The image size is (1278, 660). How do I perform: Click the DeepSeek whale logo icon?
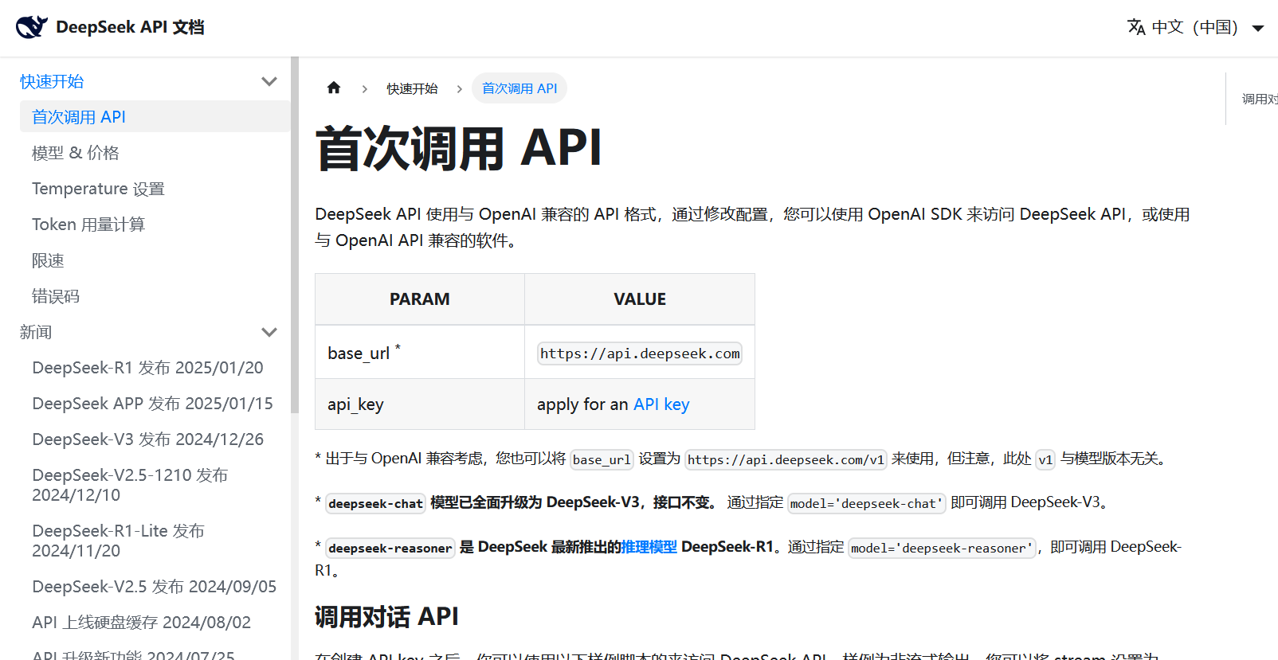click(x=32, y=27)
